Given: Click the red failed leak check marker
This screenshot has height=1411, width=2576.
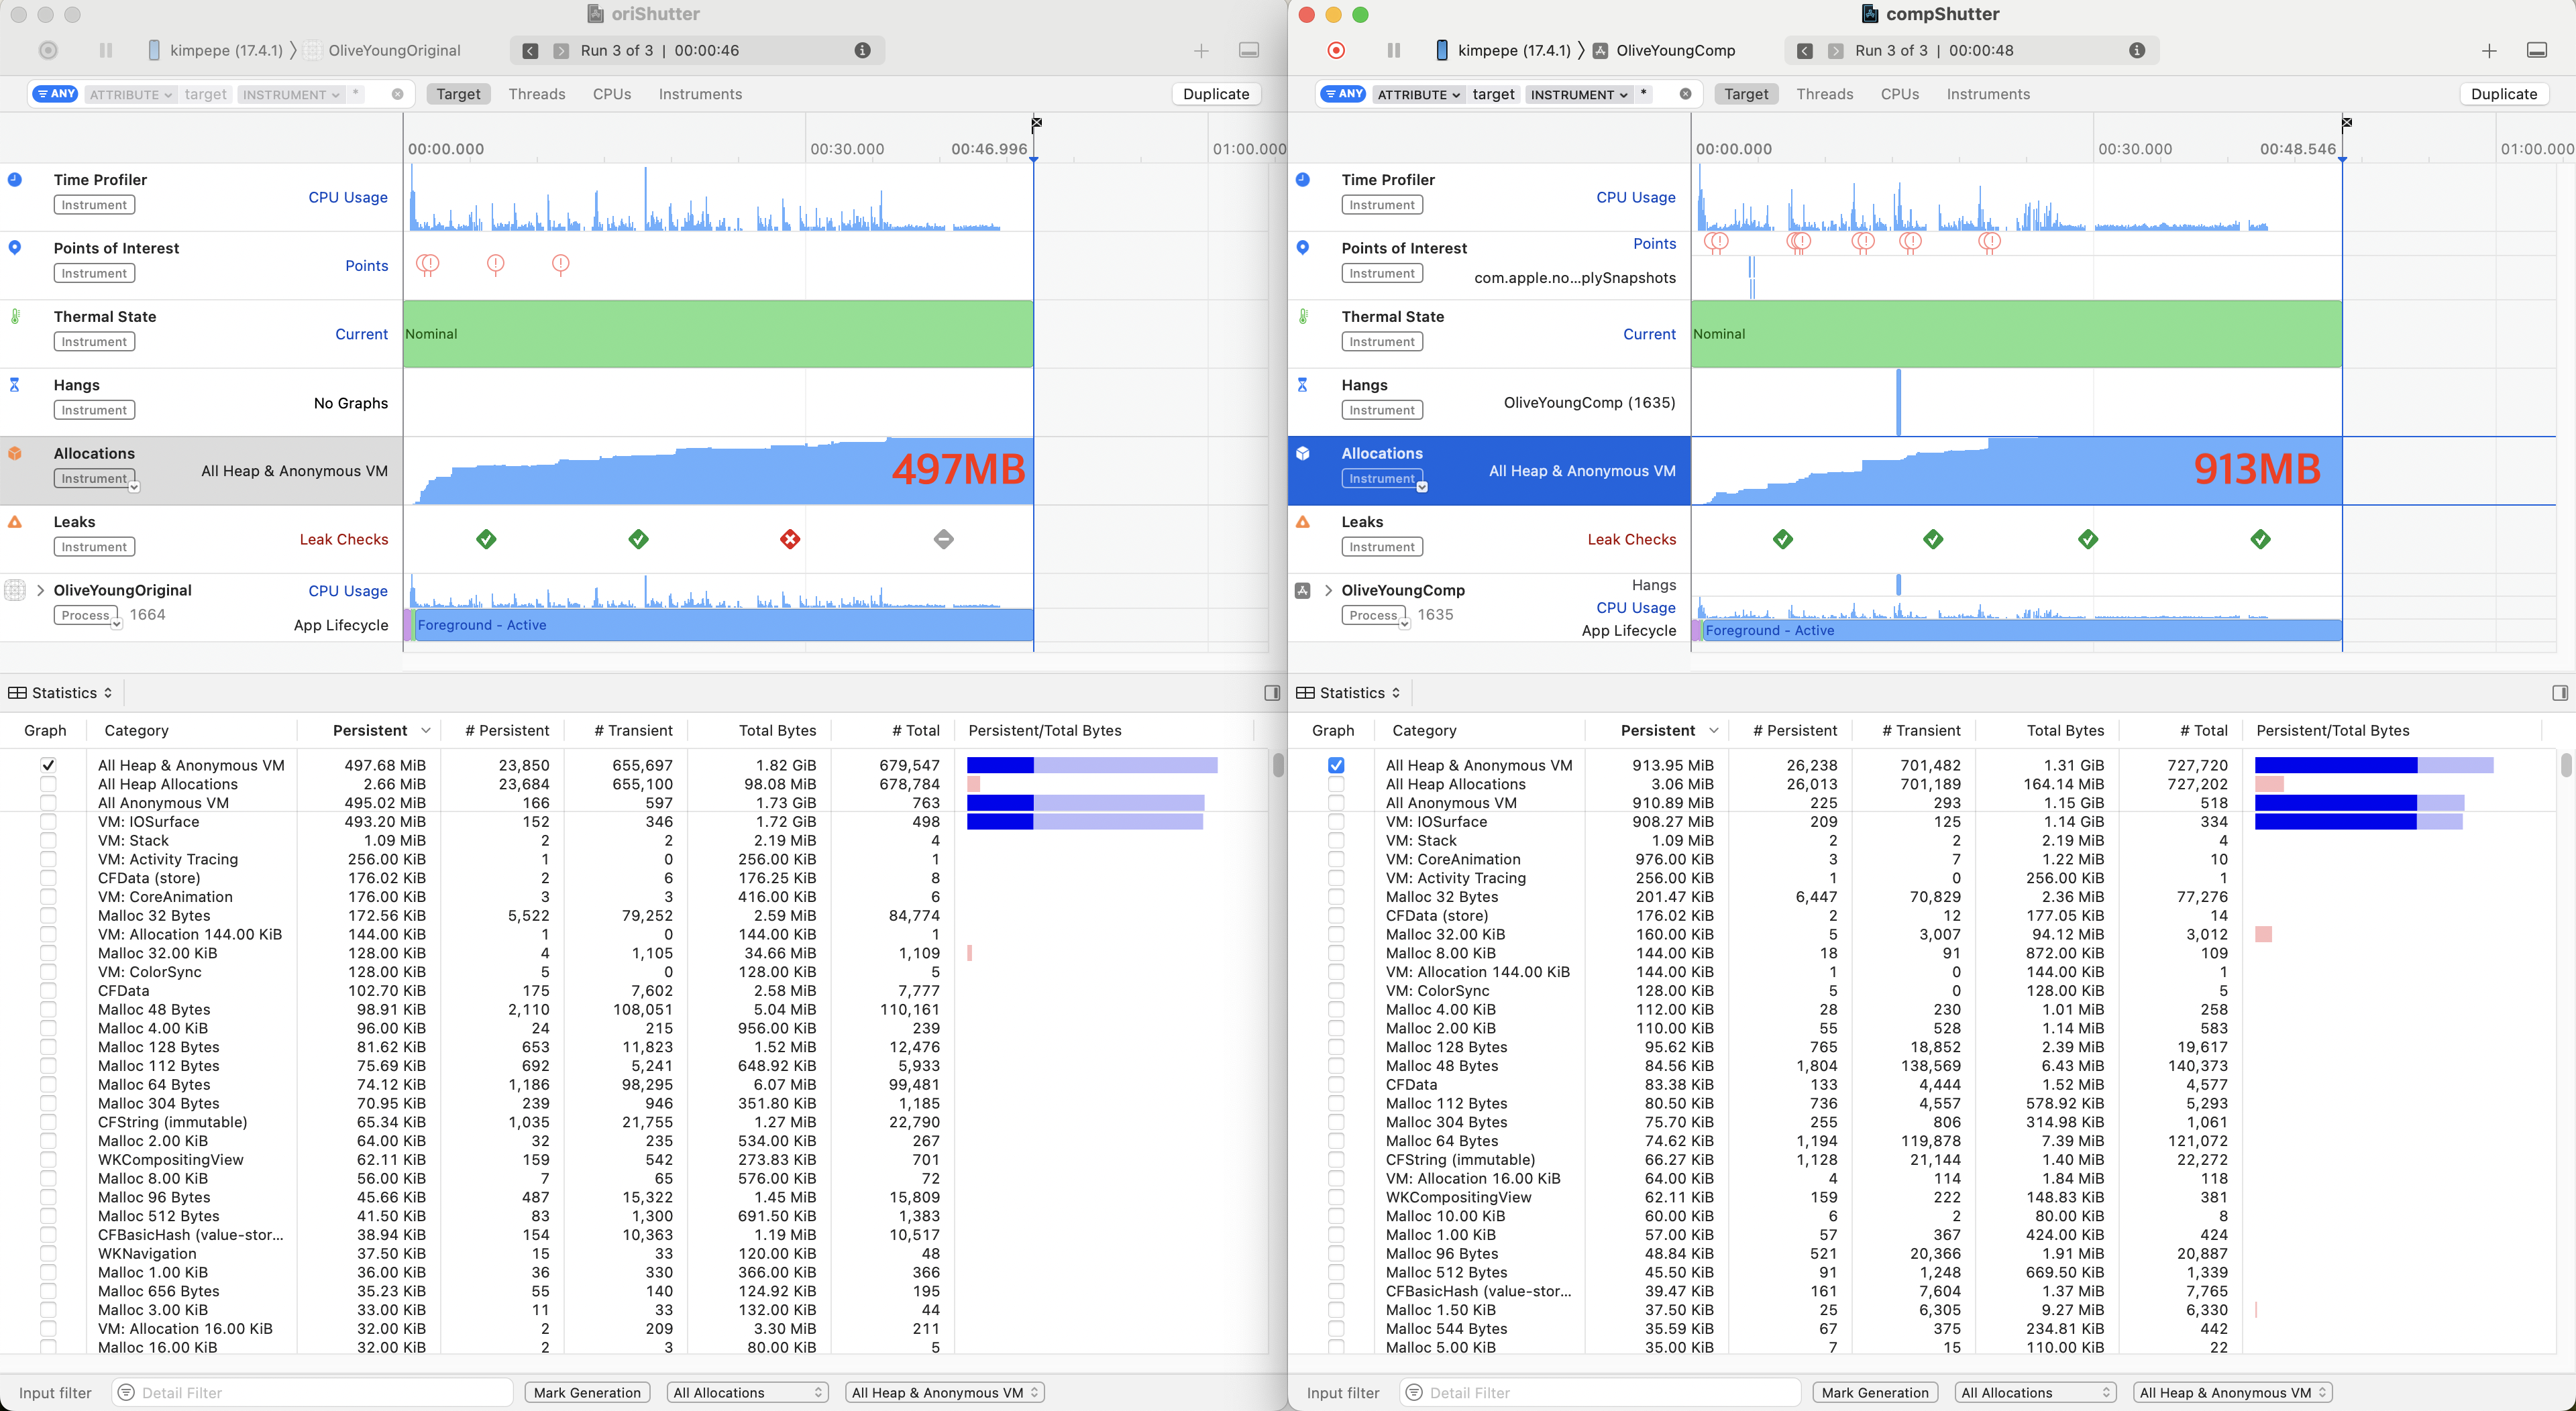Looking at the screenshot, I should coord(790,539).
